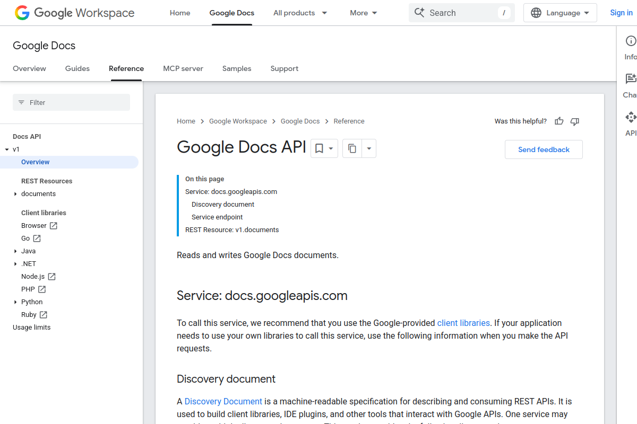Follow the Discovery Document link

point(223,401)
